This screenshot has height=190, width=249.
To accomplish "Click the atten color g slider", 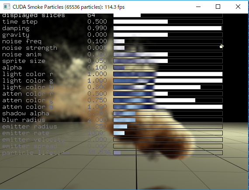I will (x=168, y=100).
